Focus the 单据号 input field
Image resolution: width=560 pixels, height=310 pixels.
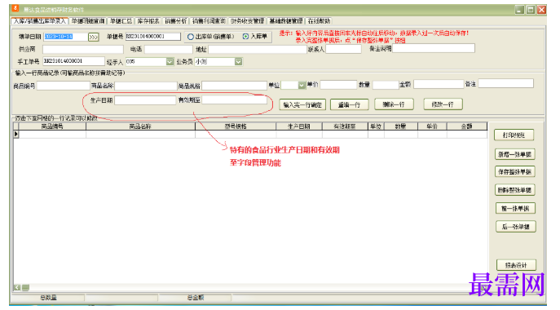153,37
